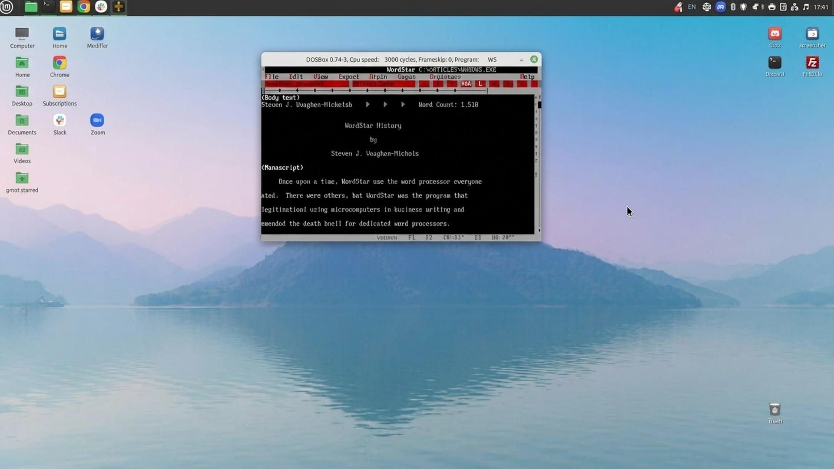Open the Edit menu in WordStar
834x469 pixels.
click(x=296, y=77)
